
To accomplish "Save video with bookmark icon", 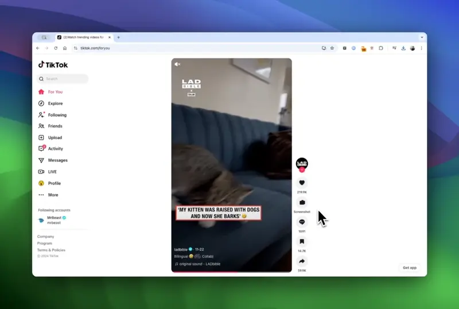I will [302, 242].
